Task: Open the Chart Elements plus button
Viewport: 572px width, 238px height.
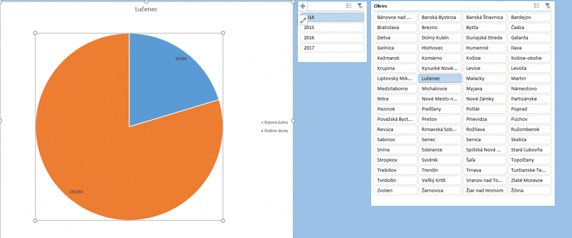Action: (x=302, y=6)
